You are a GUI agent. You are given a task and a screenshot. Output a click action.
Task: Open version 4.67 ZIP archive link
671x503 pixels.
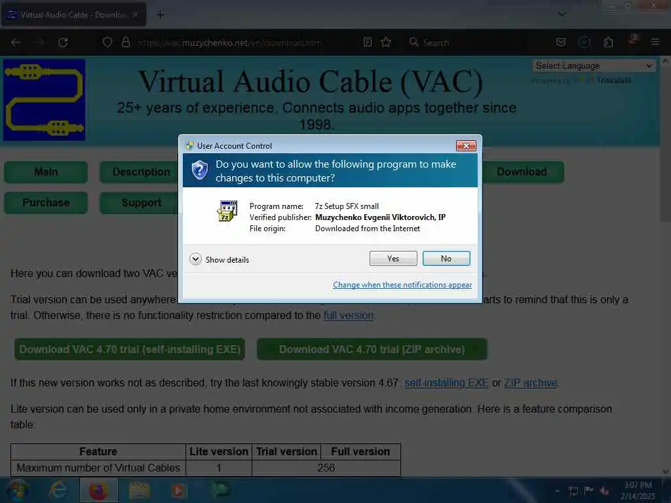(531, 382)
